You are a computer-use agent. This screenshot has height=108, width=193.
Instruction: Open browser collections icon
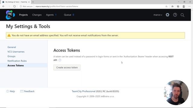178,6
